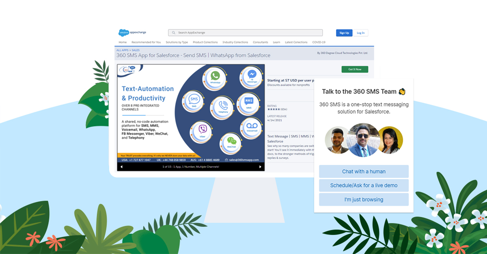Click the WhatsApp channel icon
Screen dimensions: 487x254
click(215, 76)
